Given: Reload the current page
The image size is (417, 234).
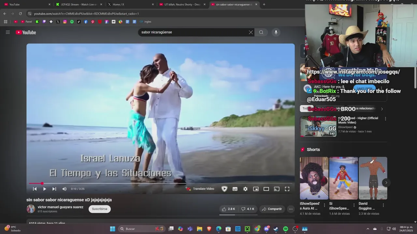Looking at the screenshot, I should 20,14.
